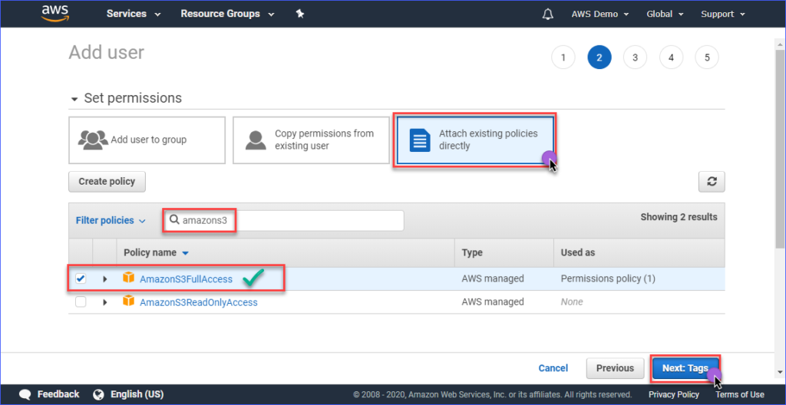The width and height of the screenshot is (786, 405).
Task: Go to step 1 of wizard
Action: pyautogui.click(x=563, y=57)
